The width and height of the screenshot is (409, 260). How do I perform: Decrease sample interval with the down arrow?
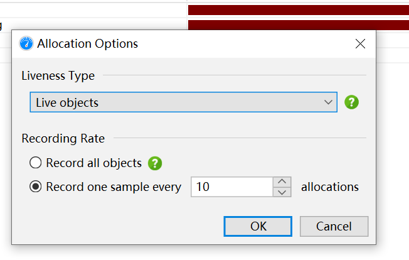pos(283,192)
